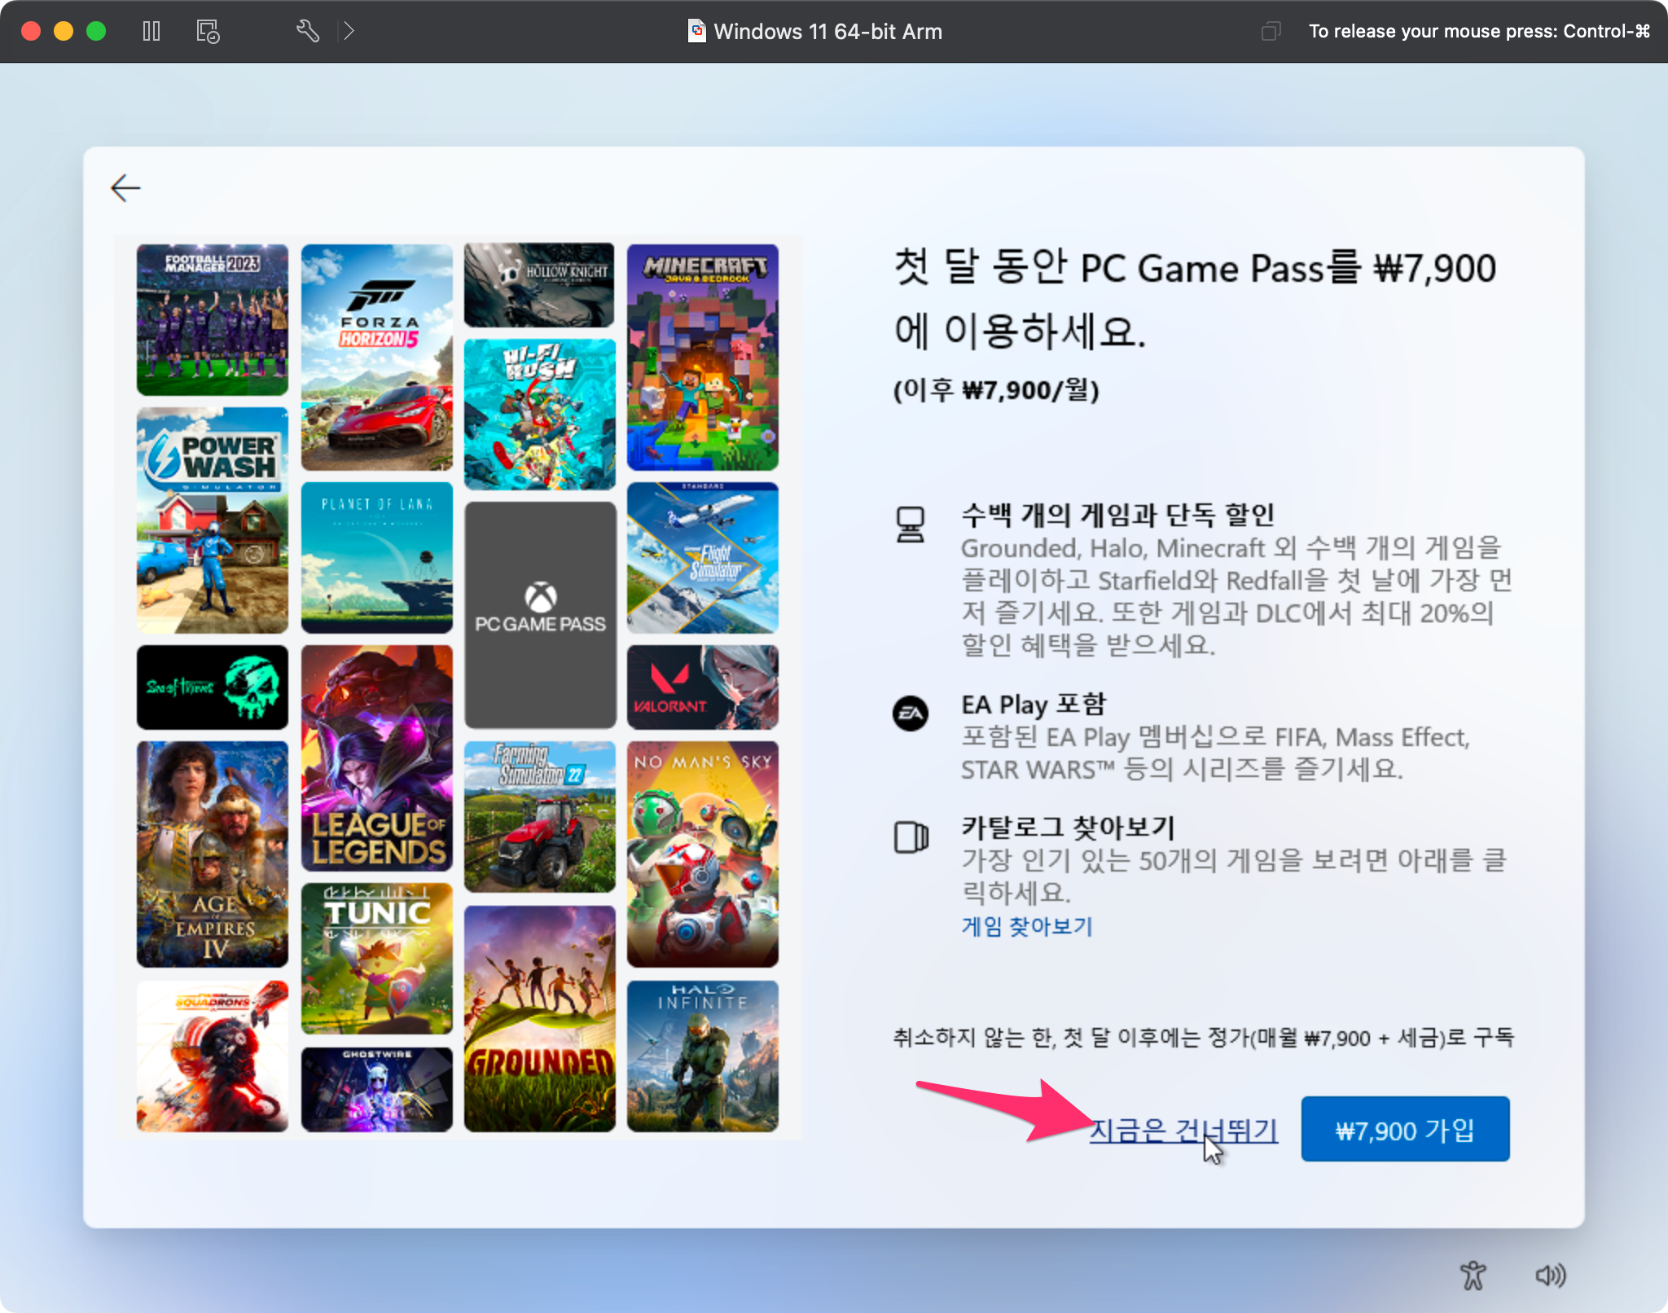
Task: Click the volume speaker icon
Action: 1550,1276
